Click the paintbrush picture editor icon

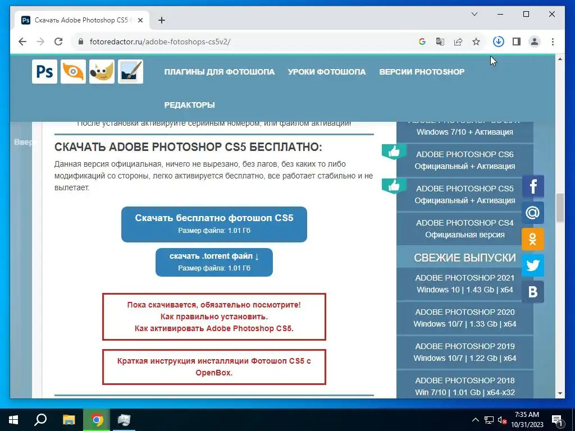coord(130,71)
